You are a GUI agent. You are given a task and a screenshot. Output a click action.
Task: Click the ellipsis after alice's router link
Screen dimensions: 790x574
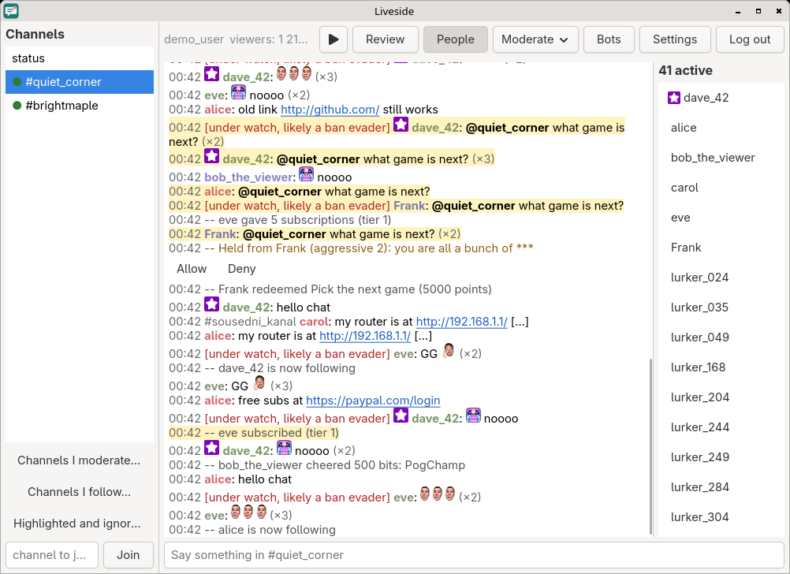point(423,336)
